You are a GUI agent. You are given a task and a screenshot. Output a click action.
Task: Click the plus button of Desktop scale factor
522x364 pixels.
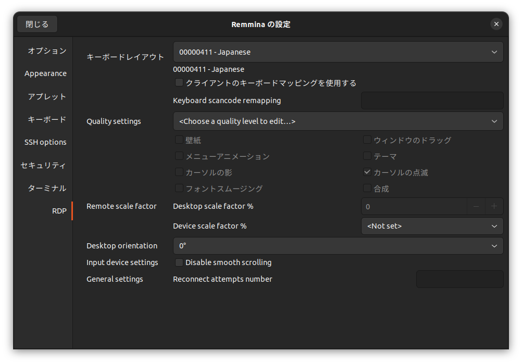[494, 206]
